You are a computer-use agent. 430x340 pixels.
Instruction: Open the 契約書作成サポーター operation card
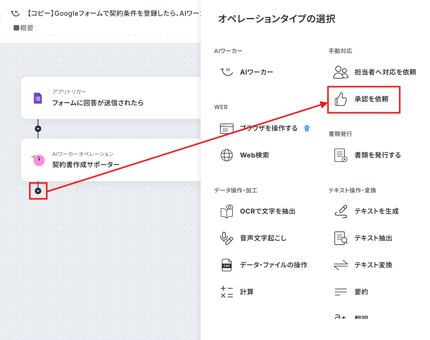(x=111, y=160)
